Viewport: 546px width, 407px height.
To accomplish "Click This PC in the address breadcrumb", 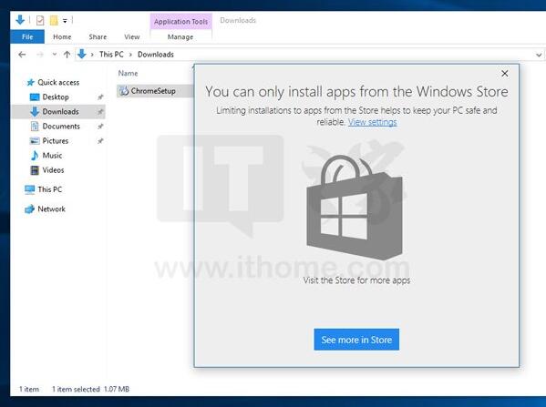I will 111,55.
